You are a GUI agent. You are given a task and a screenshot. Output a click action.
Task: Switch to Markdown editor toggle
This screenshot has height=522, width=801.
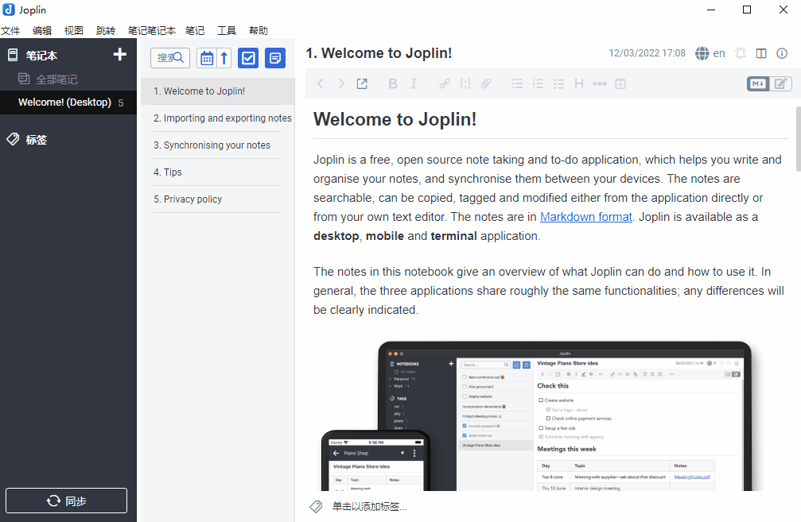coord(758,83)
